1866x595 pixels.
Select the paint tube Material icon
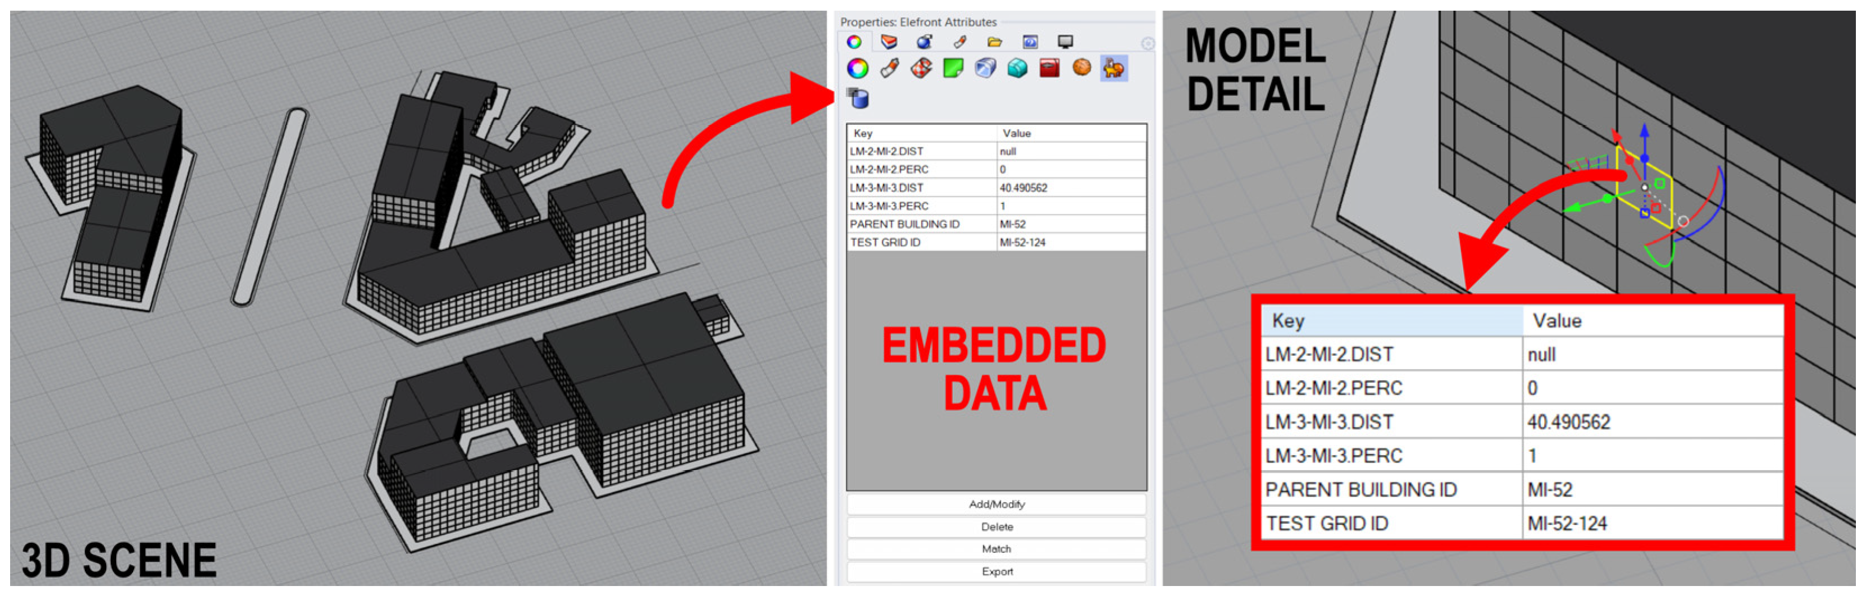890,69
